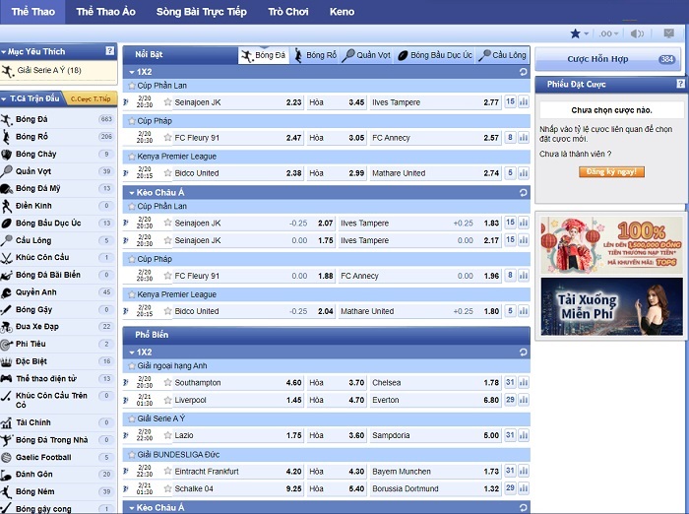Refresh the top 1X2 section
Image resolution: width=689 pixels, height=514 pixels.
[523, 72]
